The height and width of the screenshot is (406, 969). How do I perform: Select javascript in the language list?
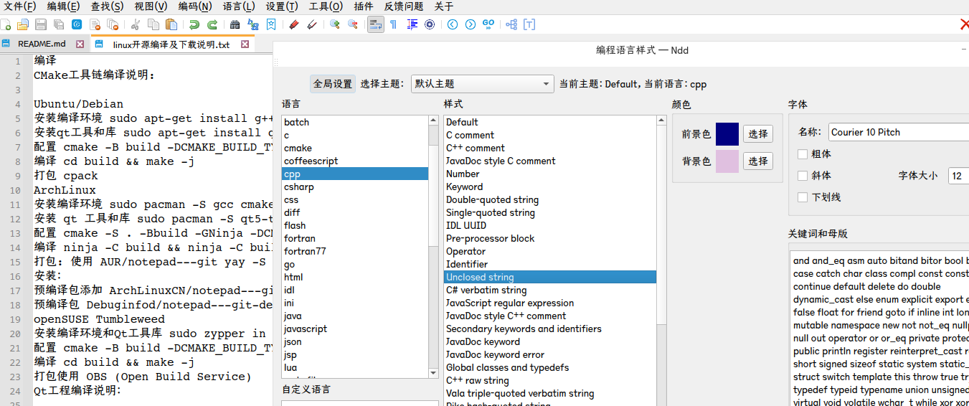355,329
